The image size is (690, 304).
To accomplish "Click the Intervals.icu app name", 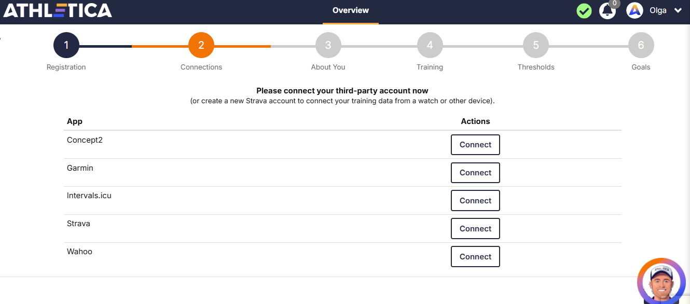I will (x=89, y=196).
